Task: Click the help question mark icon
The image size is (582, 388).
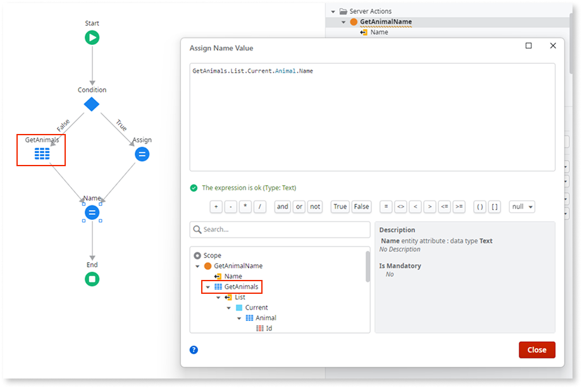Action: (194, 349)
